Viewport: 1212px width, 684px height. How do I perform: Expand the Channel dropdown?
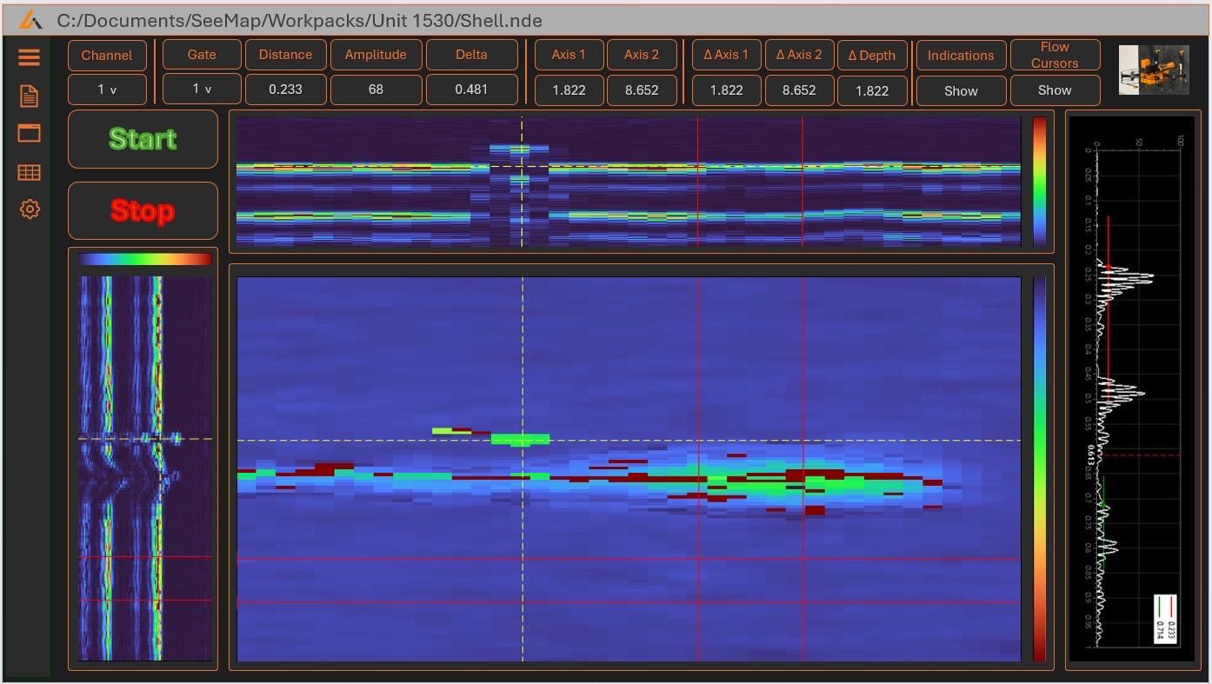pos(107,90)
